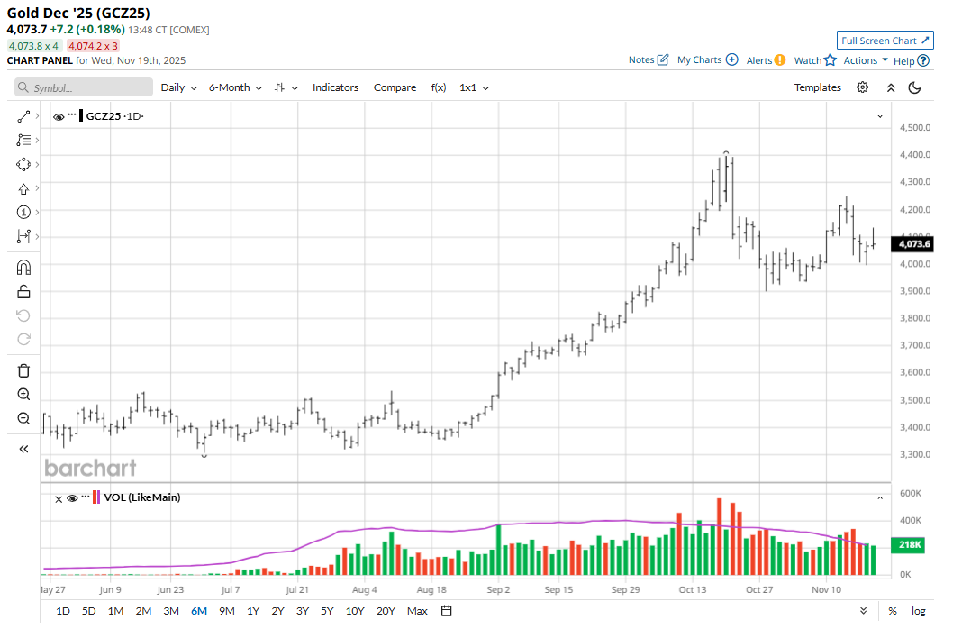
Task: Open the numbered annotation tool
Action: point(23,212)
